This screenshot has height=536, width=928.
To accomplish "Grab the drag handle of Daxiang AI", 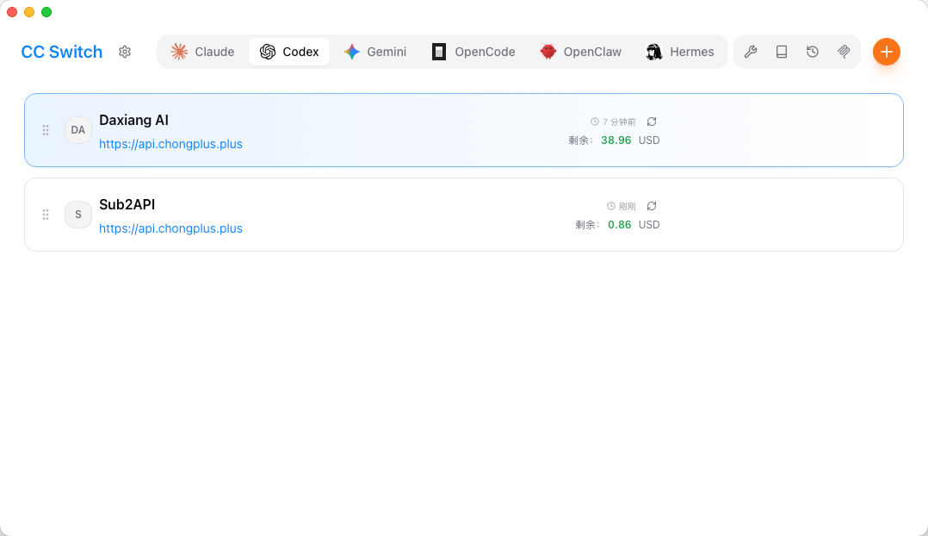I will click(x=46, y=130).
